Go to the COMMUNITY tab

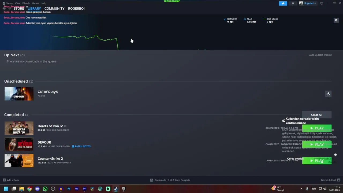pos(54,8)
